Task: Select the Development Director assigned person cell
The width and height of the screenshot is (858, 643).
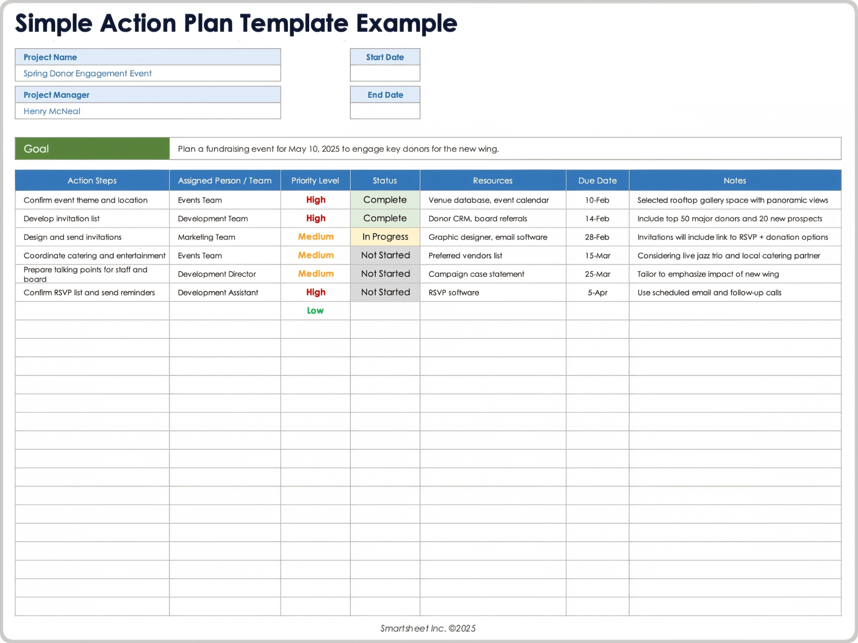Action: tap(225, 274)
